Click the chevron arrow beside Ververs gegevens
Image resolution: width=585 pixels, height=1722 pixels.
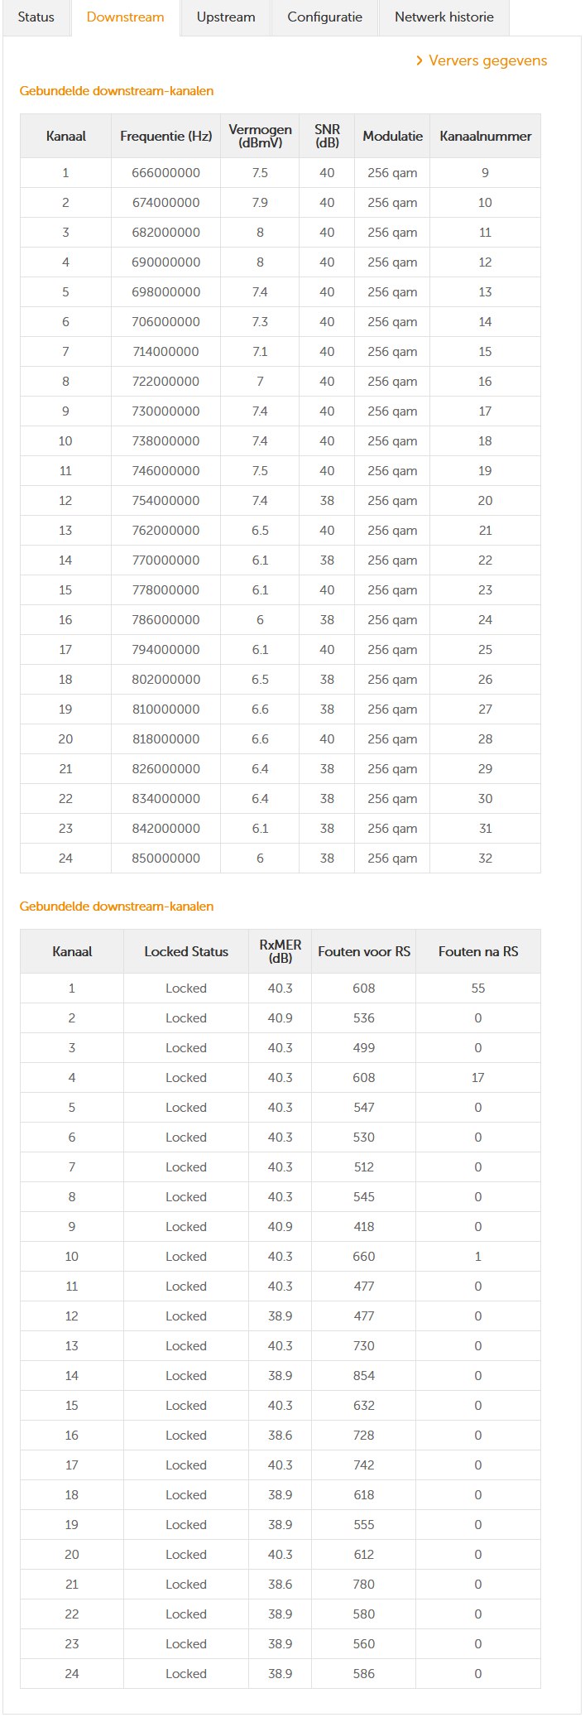[x=420, y=60]
